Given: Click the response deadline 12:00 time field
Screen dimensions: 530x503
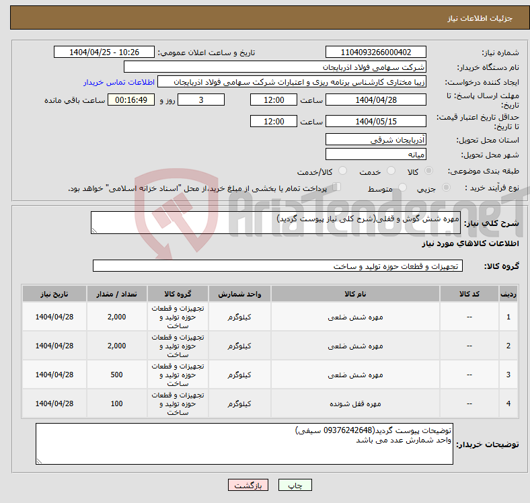Looking at the screenshot, I should tap(274, 100).
